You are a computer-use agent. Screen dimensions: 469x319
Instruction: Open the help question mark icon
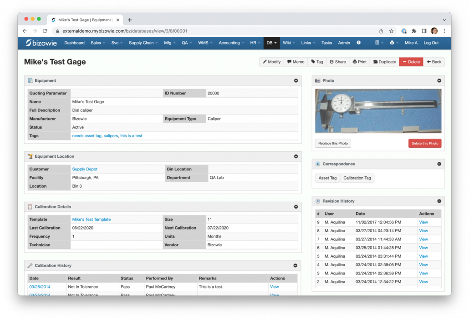(x=359, y=43)
